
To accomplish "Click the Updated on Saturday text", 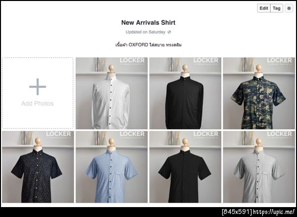I will [x=146, y=32].
